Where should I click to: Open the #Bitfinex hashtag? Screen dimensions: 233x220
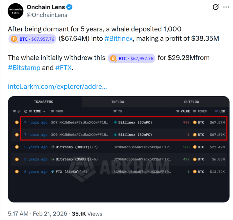point(118,38)
